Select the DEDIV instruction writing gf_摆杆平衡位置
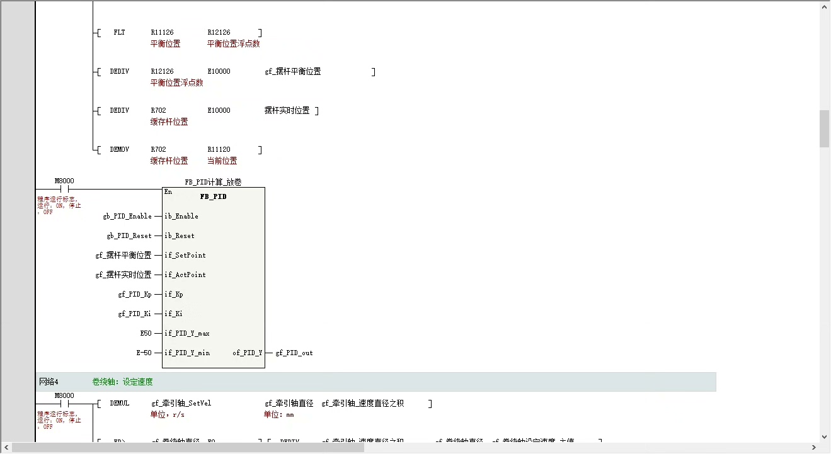Viewport: 831px width, 454px height. pyautogui.click(x=119, y=71)
